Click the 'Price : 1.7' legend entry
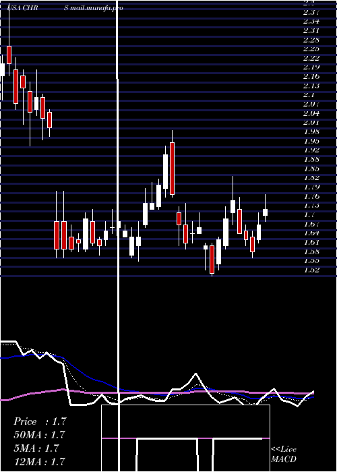The image size is (337, 472). (39, 421)
